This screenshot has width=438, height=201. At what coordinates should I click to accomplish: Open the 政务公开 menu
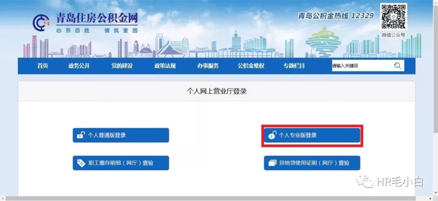pyautogui.click(x=79, y=66)
